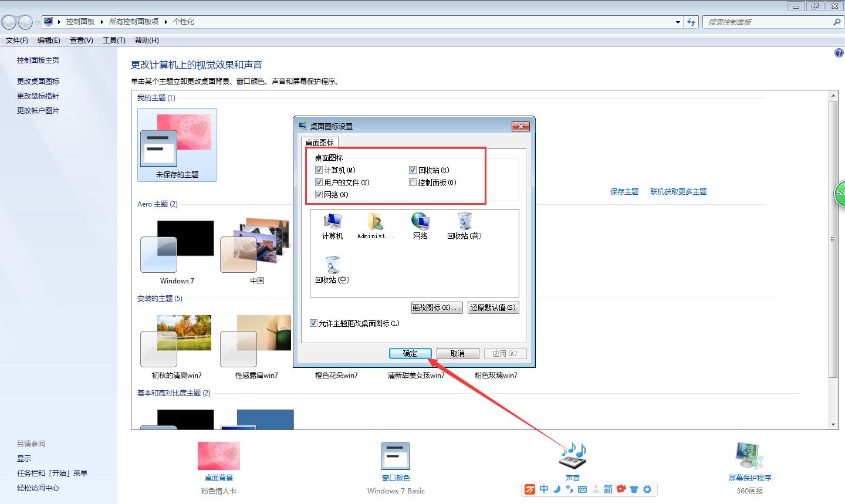Screen dimensions: 845x504
Task: Click the 确定 button
Action: point(410,353)
